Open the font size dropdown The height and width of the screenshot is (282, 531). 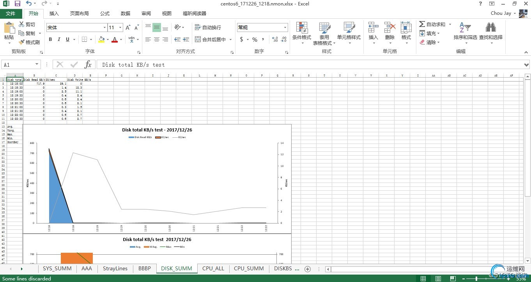click(x=120, y=27)
